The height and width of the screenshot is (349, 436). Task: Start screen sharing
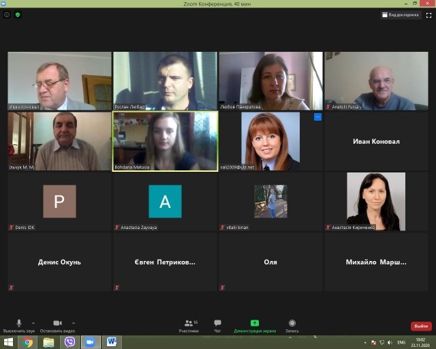(x=255, y=326)
